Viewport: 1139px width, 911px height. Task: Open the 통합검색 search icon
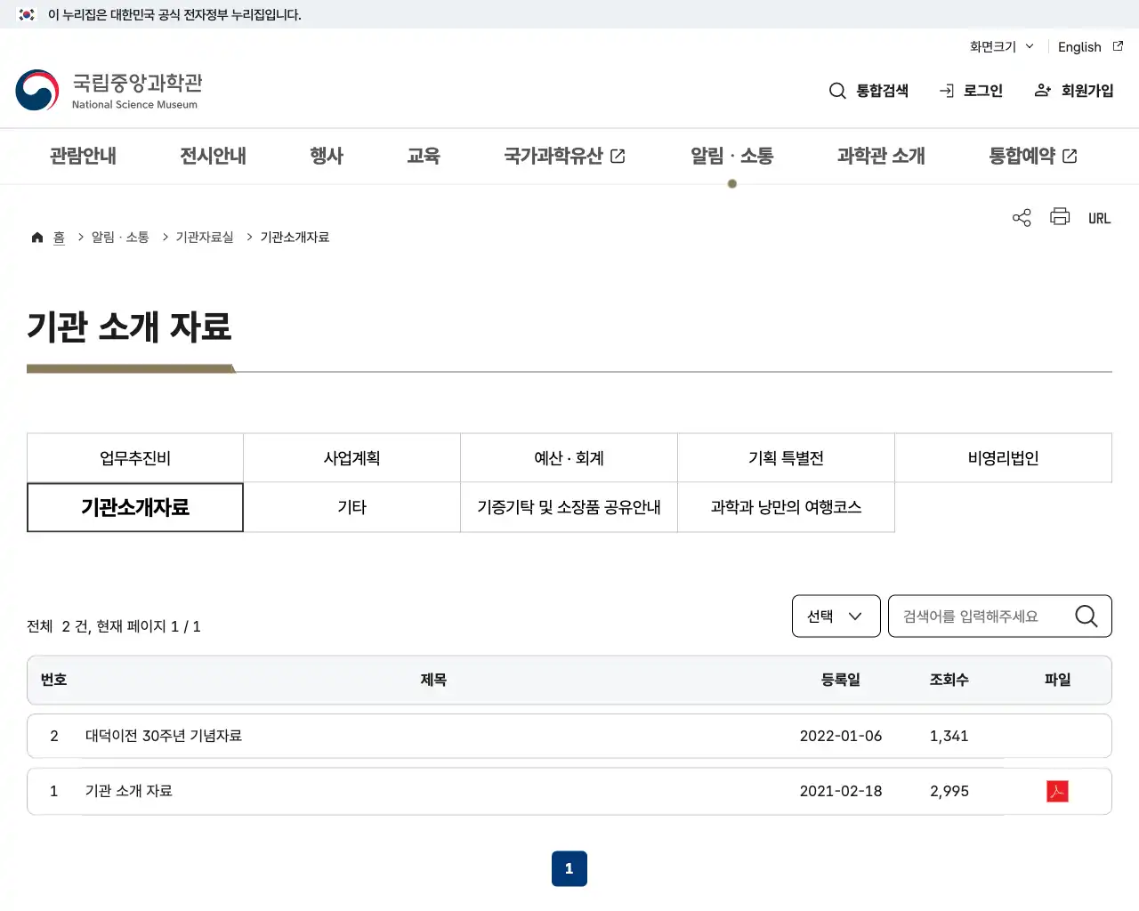pyautogui.click(x=868, y=90)
